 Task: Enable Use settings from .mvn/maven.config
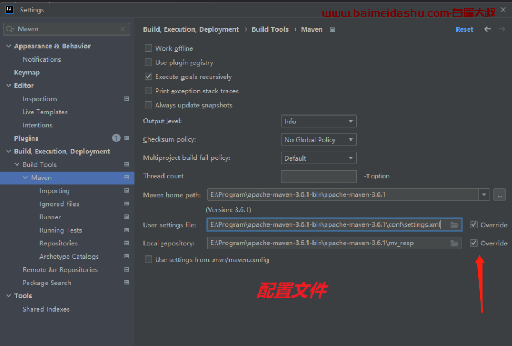[x=148, y=259]
